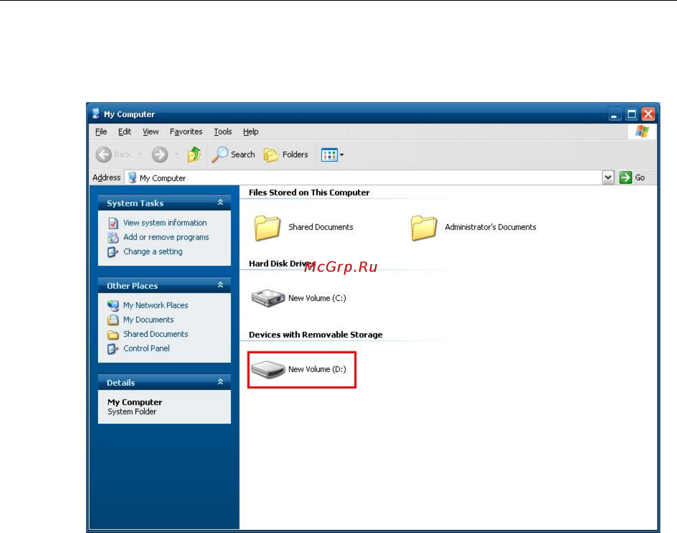This screenshot has height=533, width=677.
Task: Maximize the My Computer window
Action: click(631, 114)
